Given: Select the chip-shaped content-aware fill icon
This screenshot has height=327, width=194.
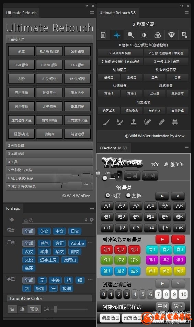Looking at the screenshot, I should click(x=175, y=122).
